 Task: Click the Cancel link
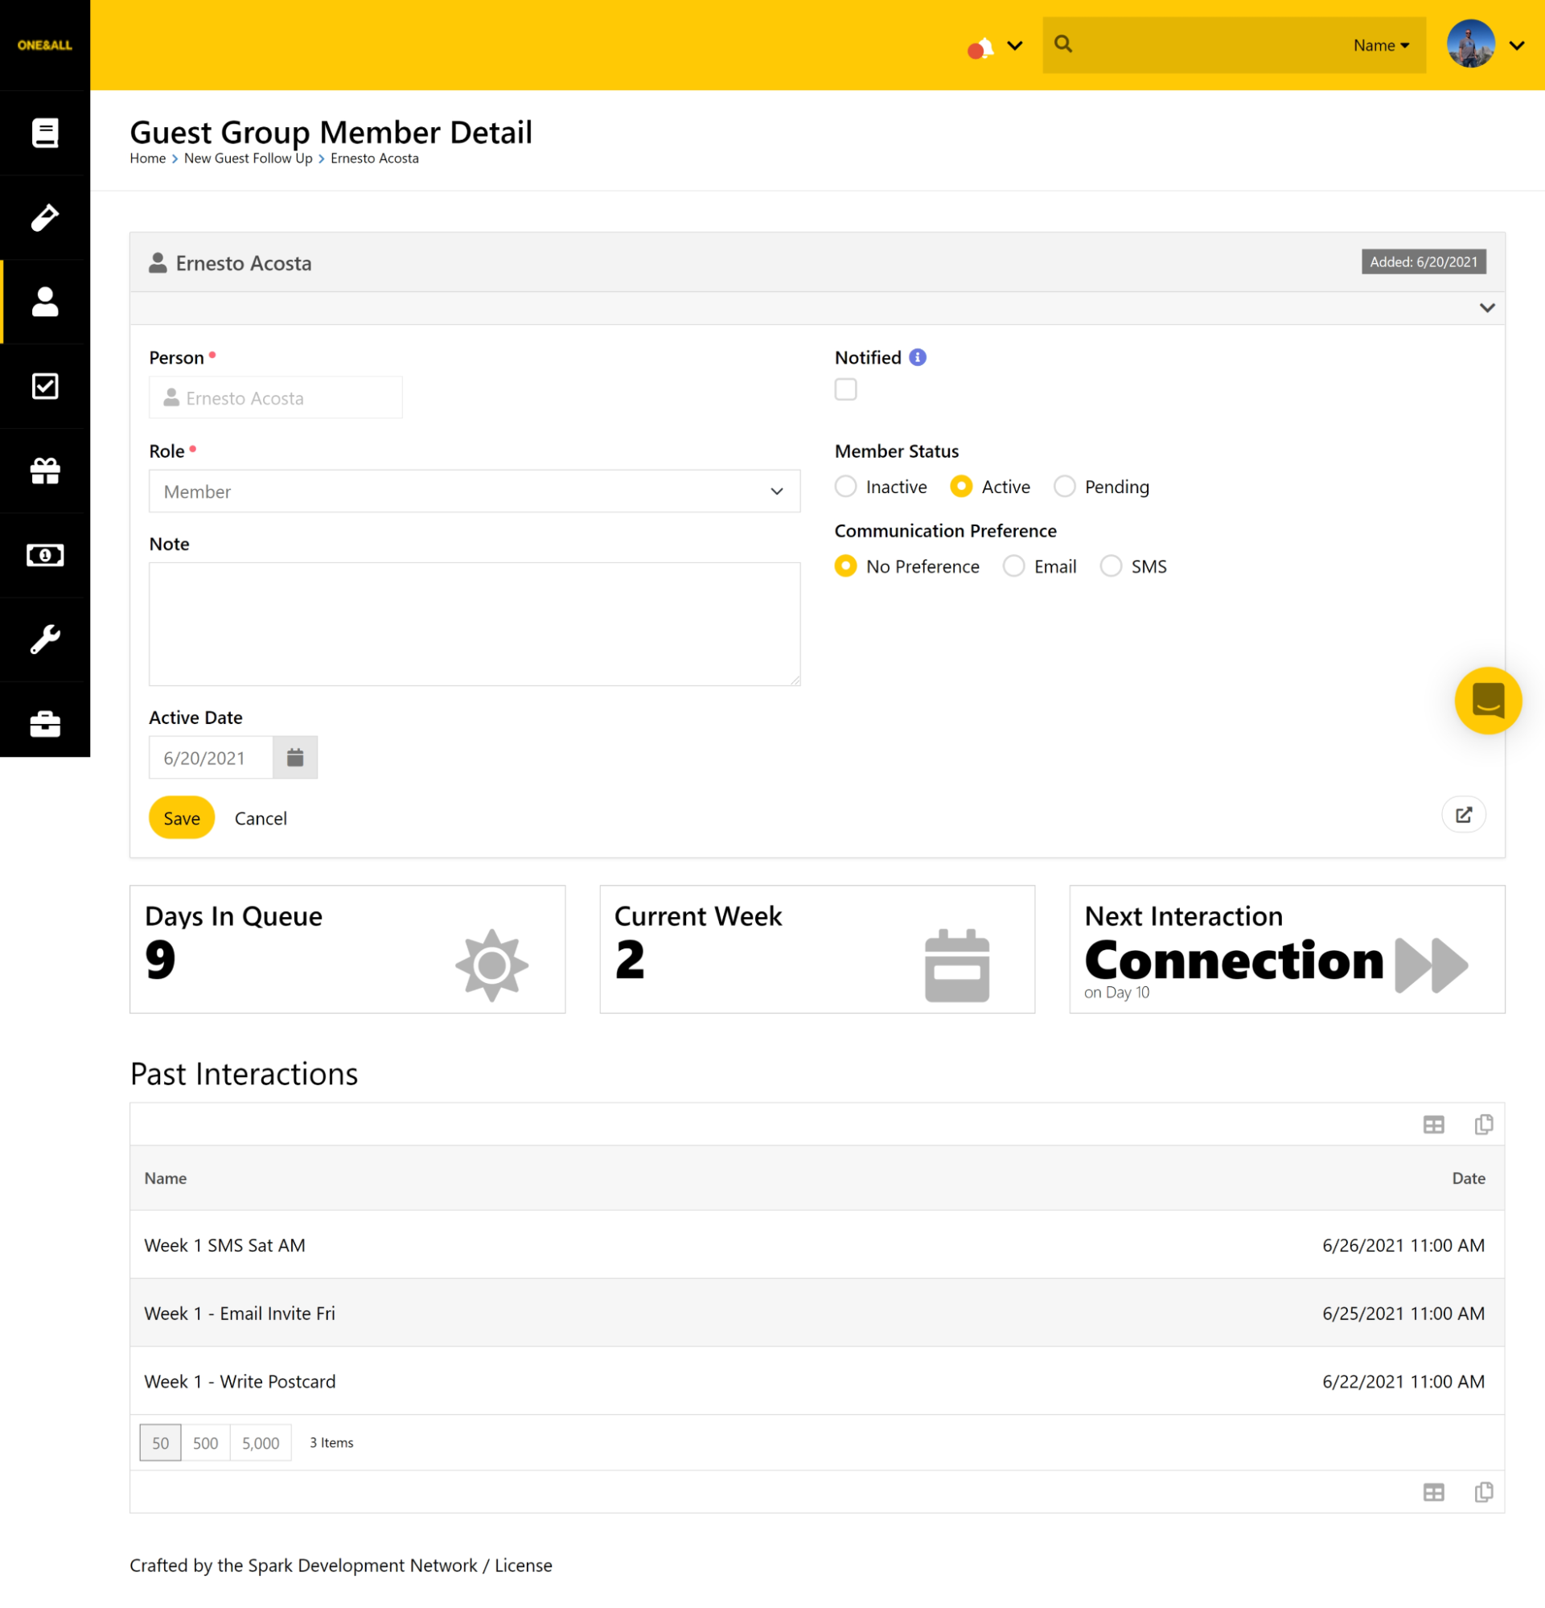click(261, 819)
